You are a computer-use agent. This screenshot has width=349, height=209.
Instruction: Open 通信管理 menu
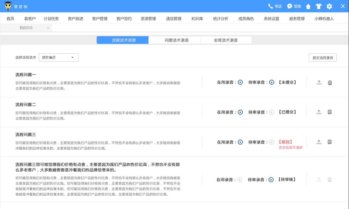tap(174, 19)
